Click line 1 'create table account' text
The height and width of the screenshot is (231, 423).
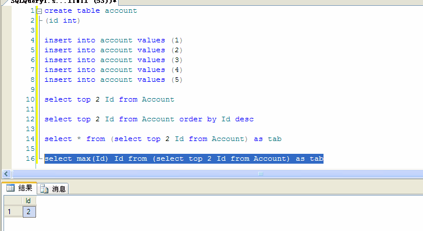(91, 11)
